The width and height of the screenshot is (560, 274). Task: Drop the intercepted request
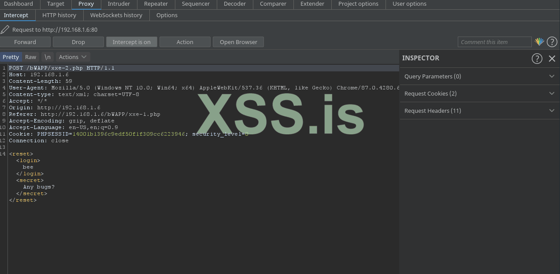click(78, 42)
